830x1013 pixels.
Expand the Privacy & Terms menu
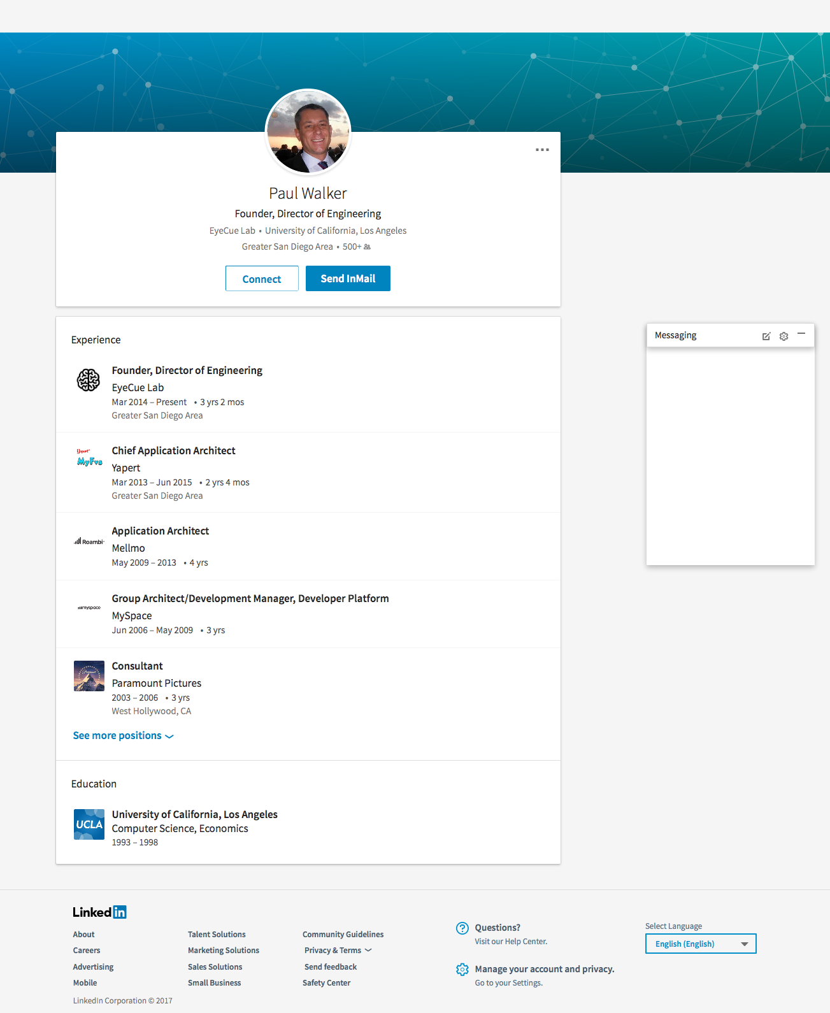[338, 951]
